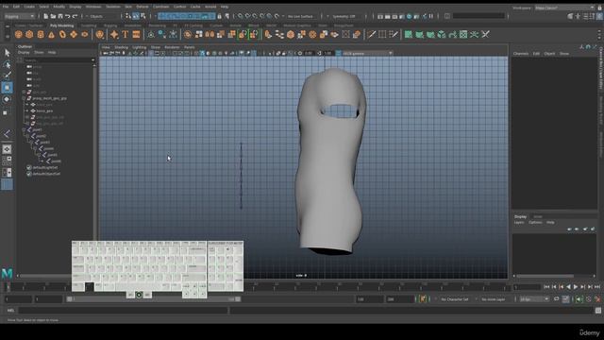
Task: Open Outliner Display menu
Action: click(x=24, y=53)
